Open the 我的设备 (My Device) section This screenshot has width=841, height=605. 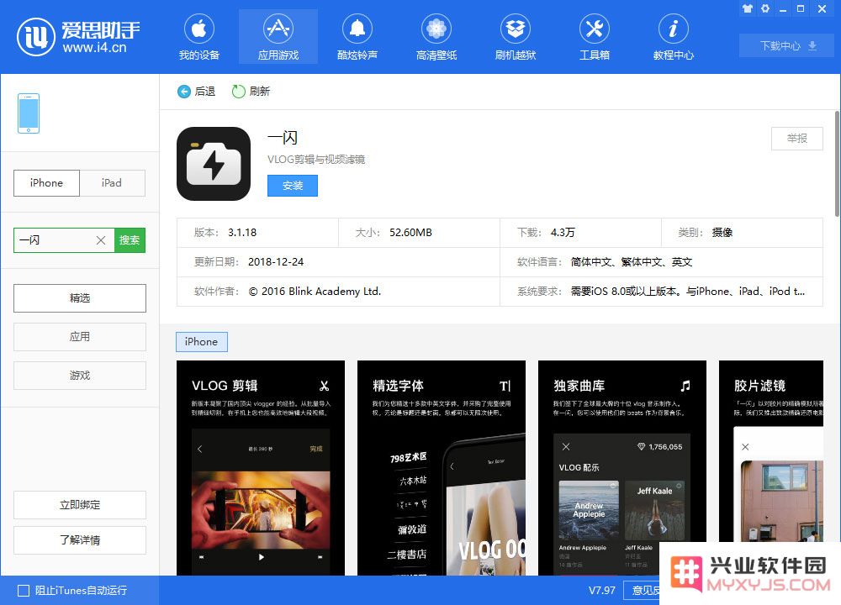[x=199, y=36]
